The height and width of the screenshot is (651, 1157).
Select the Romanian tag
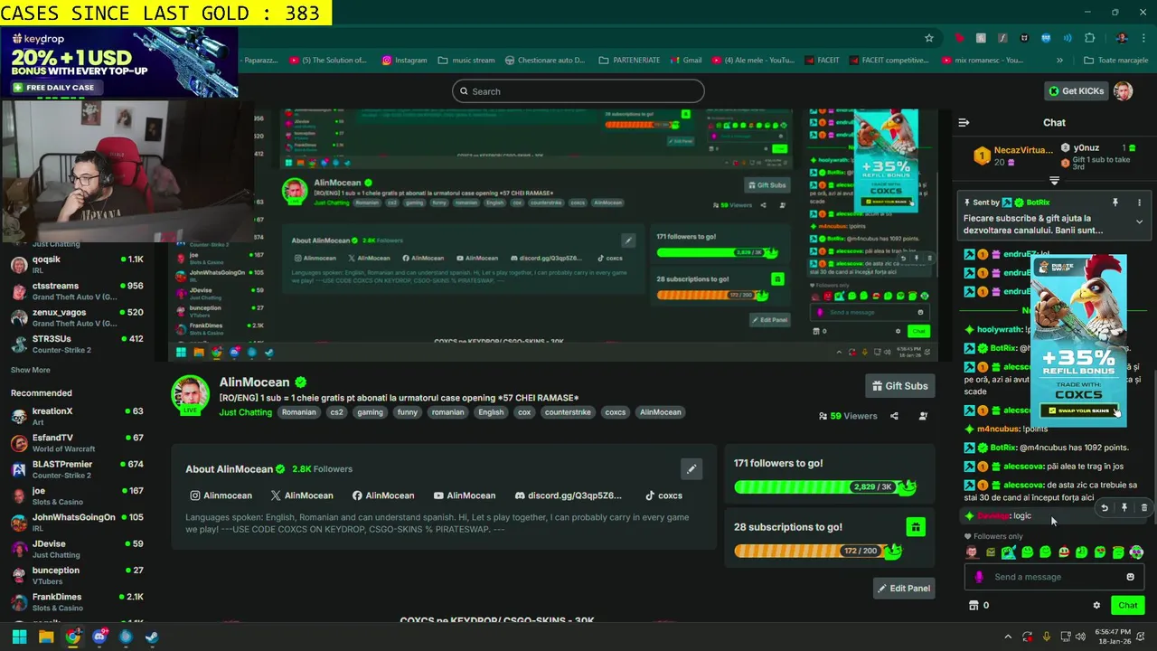(x=298, y=412)
